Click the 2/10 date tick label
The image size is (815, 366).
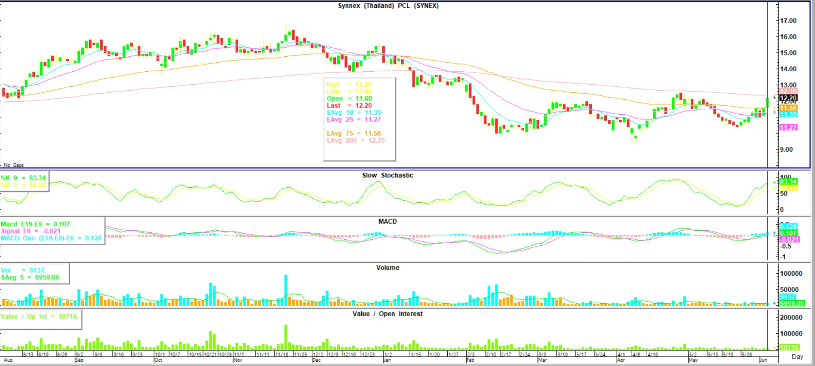(491, 354)
